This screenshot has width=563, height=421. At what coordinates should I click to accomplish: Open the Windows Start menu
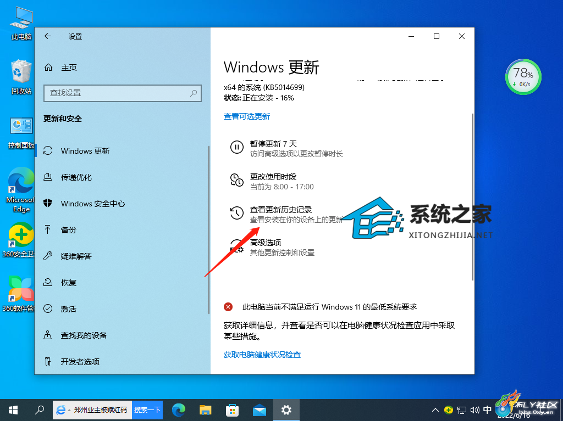coord(13,410)
